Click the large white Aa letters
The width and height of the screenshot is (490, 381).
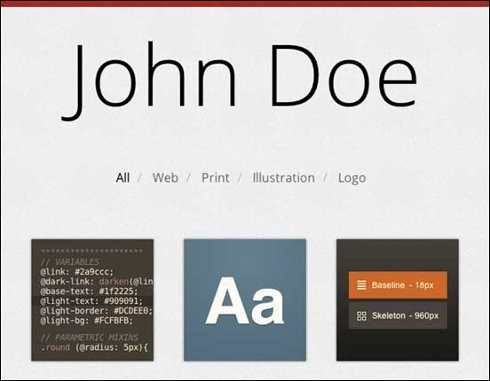(245, 301)
